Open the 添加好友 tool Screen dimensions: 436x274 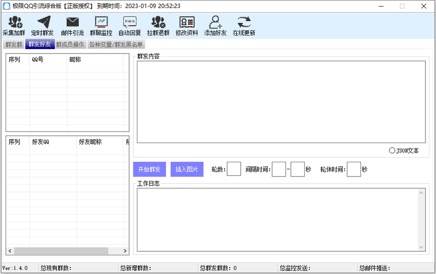coord(215,26)
